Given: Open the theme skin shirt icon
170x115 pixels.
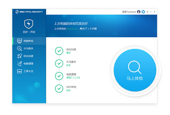Looking at the screenshot, I should [x=143, y=12].
